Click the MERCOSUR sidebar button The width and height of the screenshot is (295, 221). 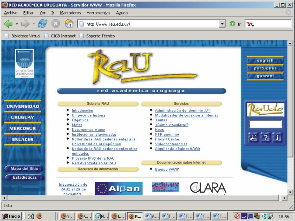coord(23,129)
